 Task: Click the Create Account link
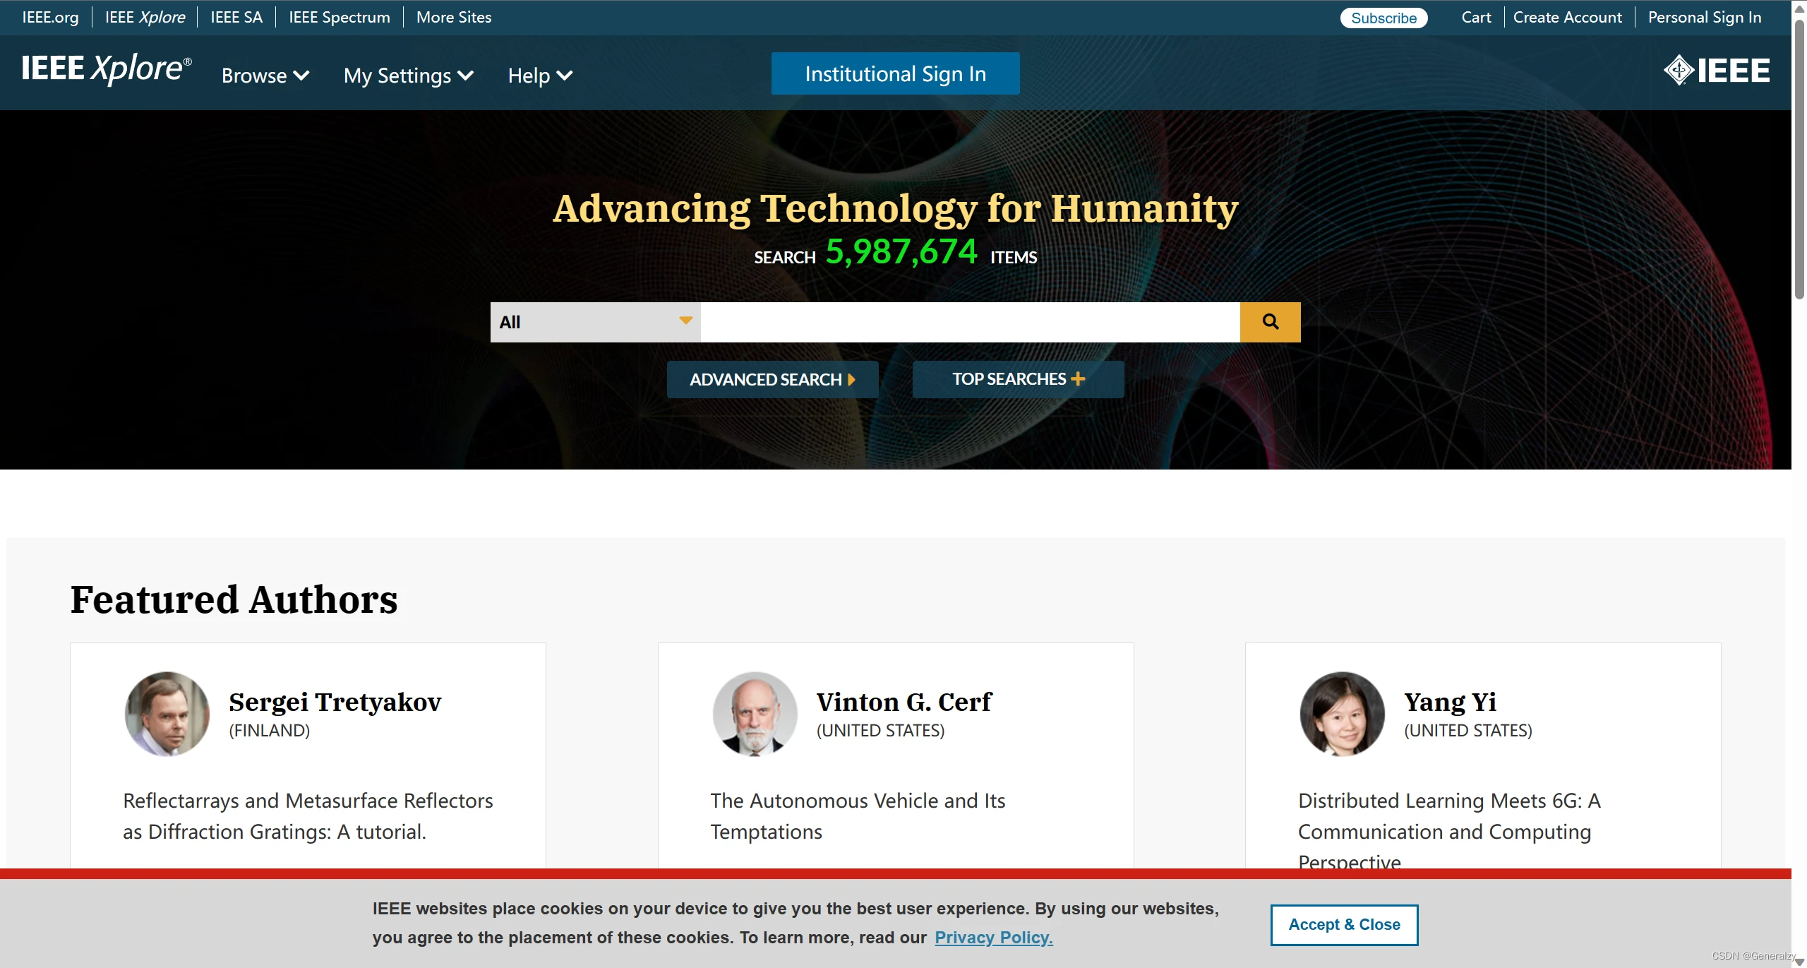pyautogui.click(x=1567, y=17)
